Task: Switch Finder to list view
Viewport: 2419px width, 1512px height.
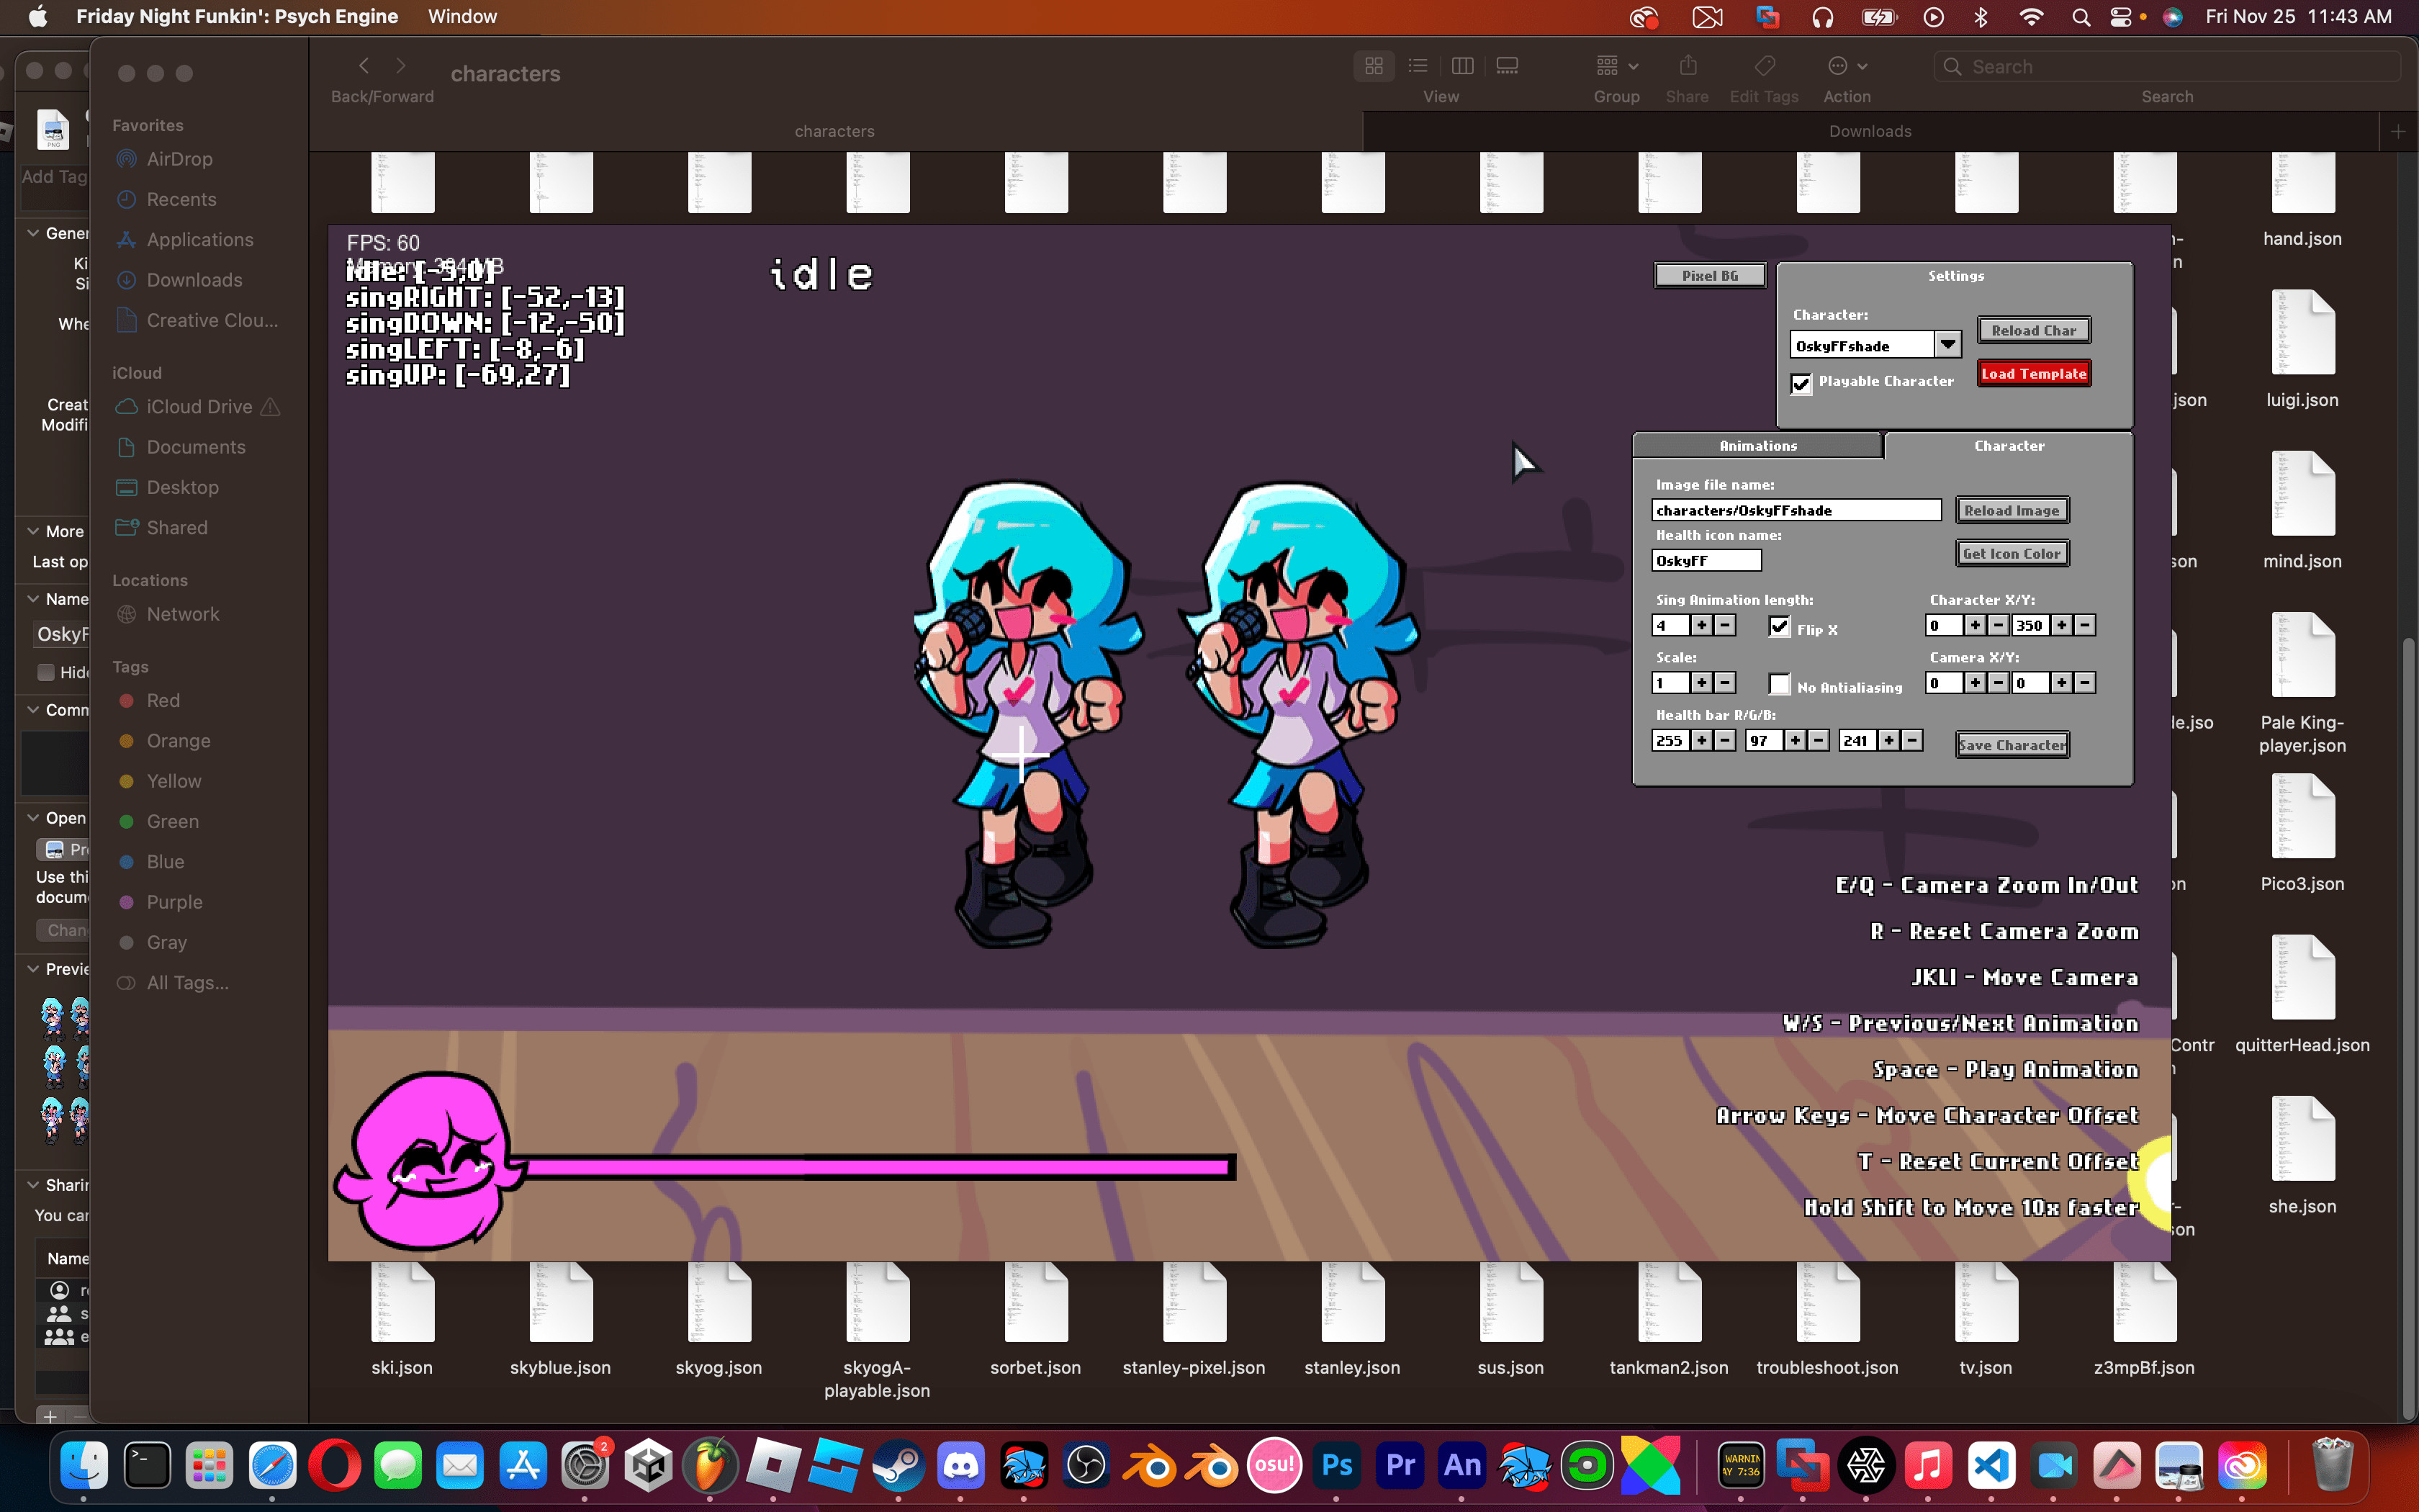Action: pos(1418,65)
